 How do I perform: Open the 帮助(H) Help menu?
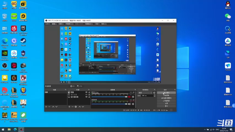[x=104, y=24]
